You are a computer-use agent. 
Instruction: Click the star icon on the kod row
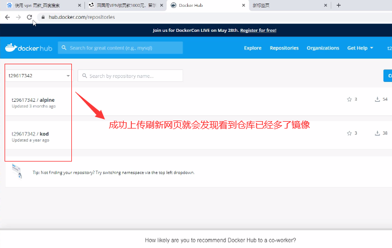pos(349,133)
